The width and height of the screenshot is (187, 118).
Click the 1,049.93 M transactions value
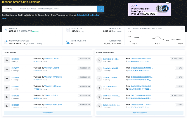pos(108,31)
